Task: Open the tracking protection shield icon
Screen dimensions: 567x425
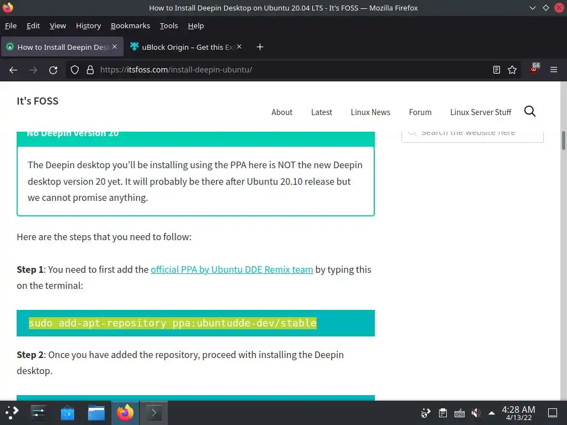Action: click(75, 70)
